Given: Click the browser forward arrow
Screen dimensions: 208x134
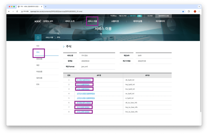Looking at the screenshot, I should tap(13, 11).
